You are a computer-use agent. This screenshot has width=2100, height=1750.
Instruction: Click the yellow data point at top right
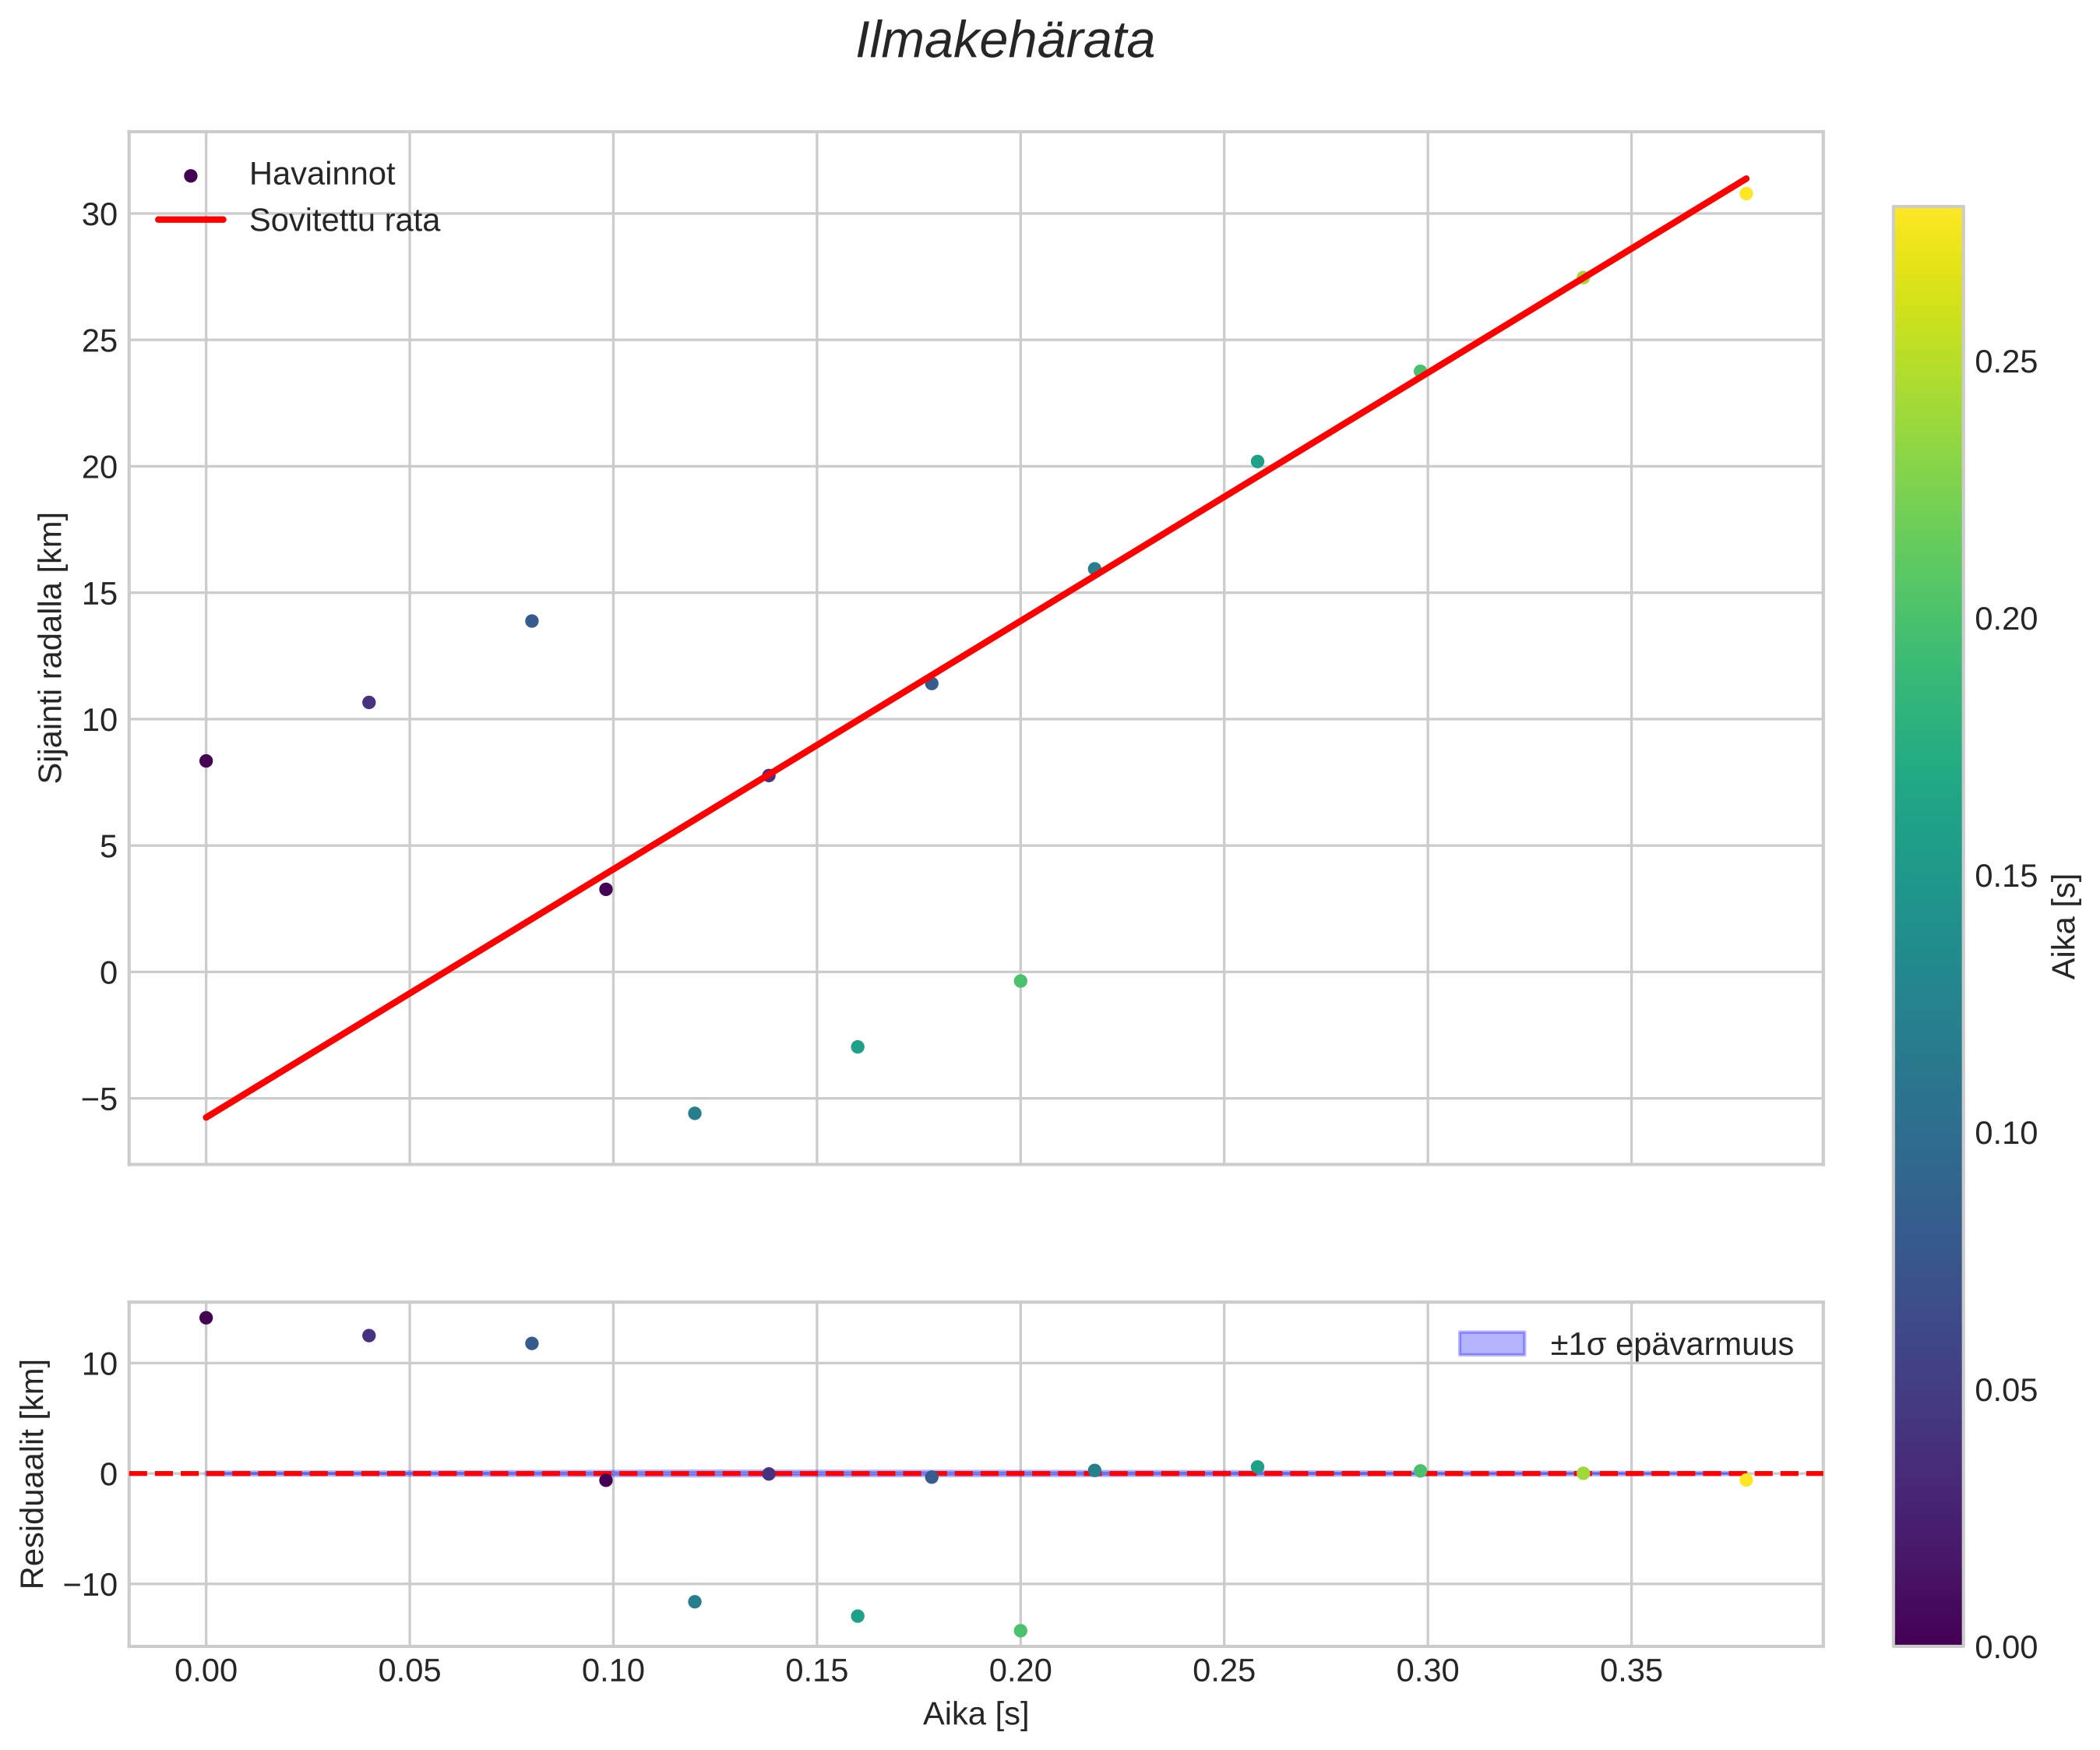click(1746, 193)
